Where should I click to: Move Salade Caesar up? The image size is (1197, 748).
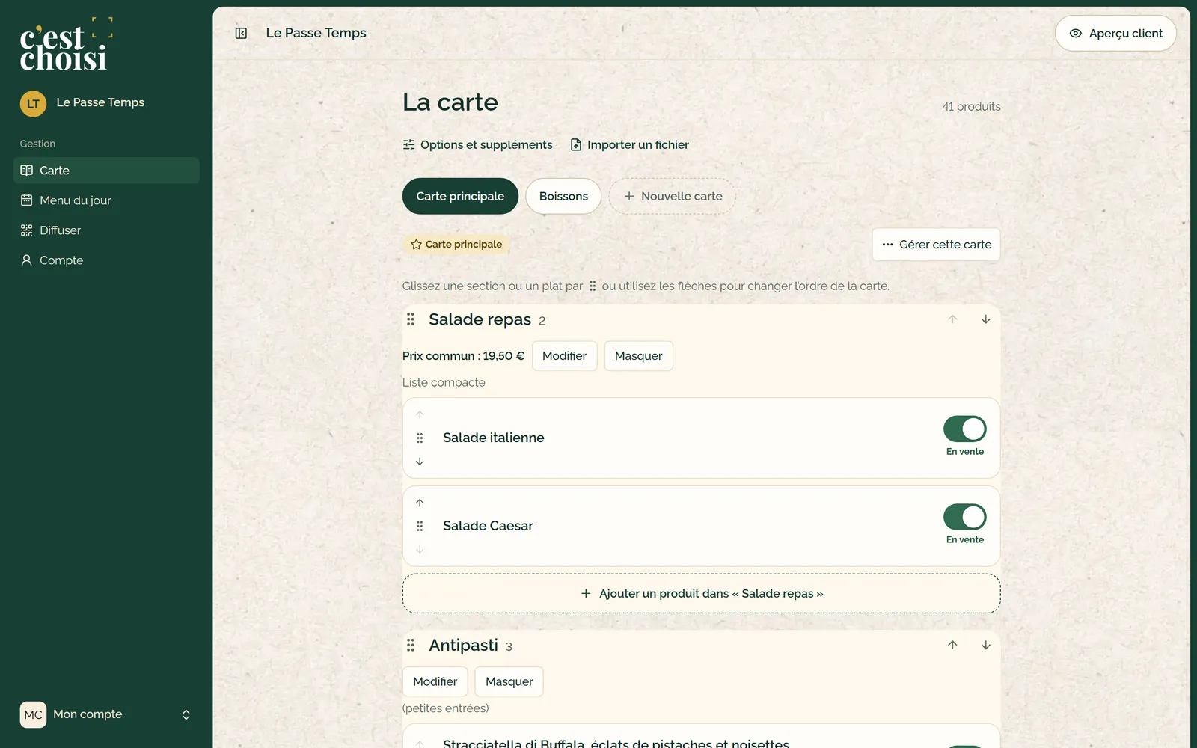420,503
